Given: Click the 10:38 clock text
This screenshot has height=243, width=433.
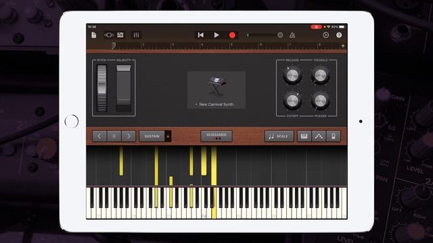Looking at the screenshot, I should [92, 27].
